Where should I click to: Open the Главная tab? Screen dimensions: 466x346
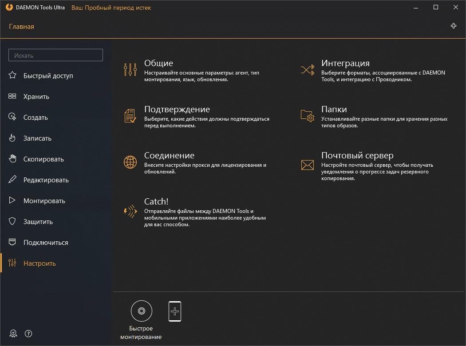(21, 27)
